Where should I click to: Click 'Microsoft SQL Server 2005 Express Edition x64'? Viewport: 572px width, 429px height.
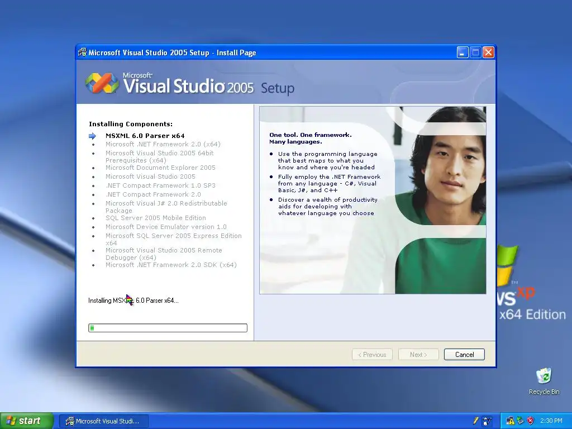(x=173, y=239)
